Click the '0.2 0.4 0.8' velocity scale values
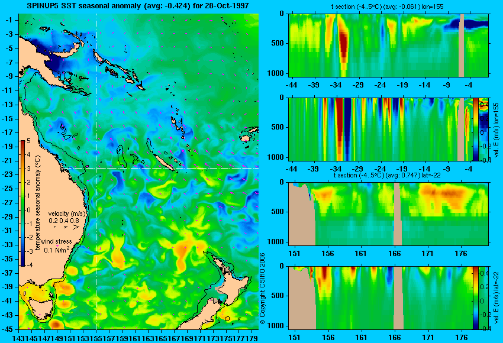Image resolution: width=503 pixels, height=343 pixels. (64, 221)
